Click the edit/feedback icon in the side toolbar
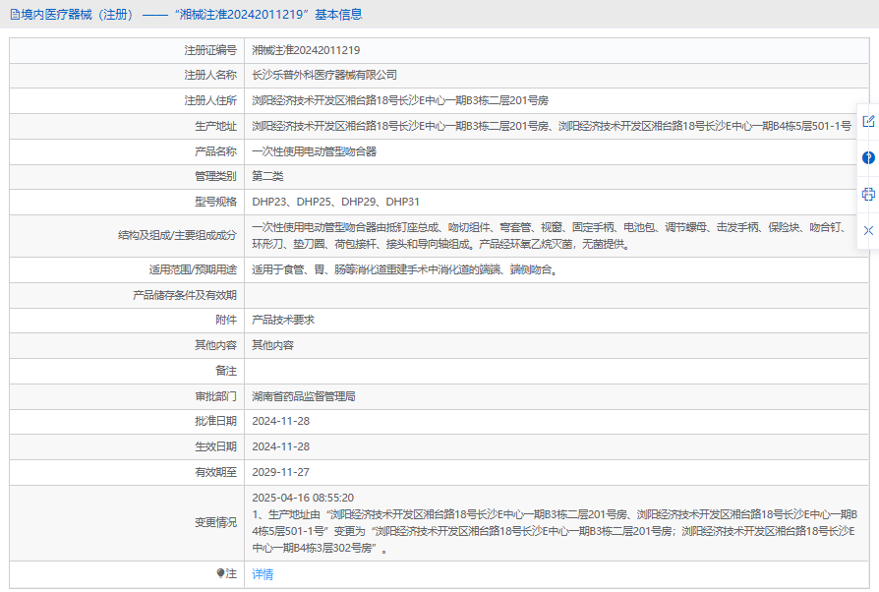 click(868, 121)
